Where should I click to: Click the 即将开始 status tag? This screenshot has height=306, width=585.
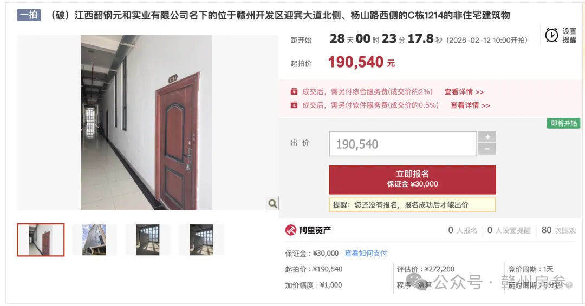564,123
